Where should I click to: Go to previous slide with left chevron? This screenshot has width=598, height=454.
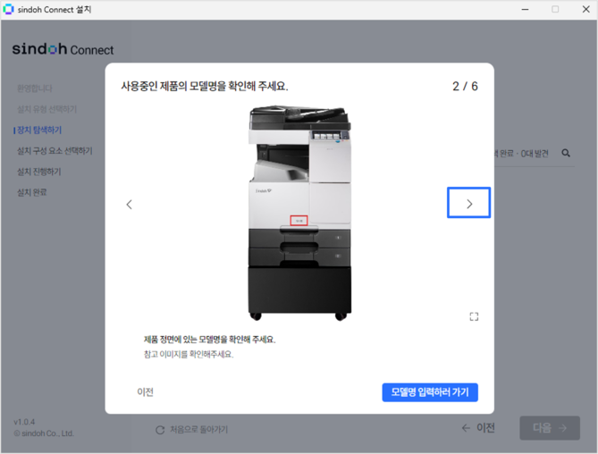tap(130, 205)
